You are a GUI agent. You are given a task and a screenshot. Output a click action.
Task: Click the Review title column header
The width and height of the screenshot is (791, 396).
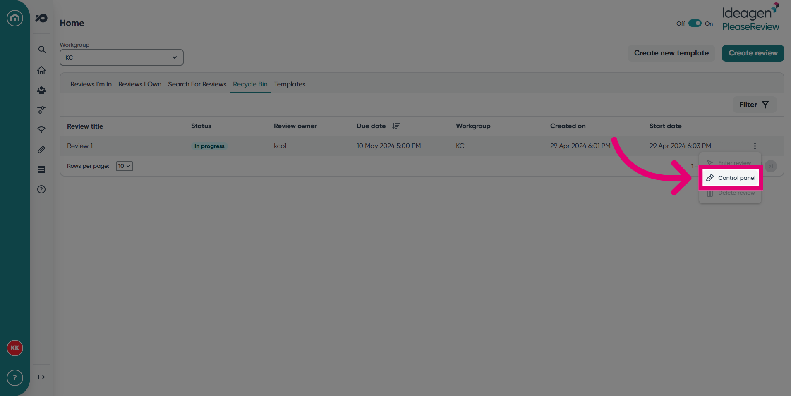pos(85,126)
